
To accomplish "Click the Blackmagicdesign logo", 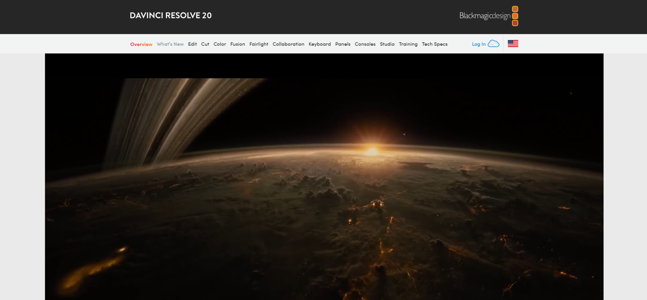I will point(488,16).
